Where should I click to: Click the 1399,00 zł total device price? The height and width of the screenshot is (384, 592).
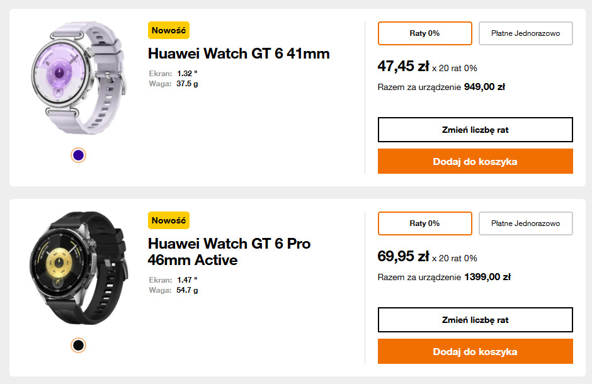click(487, 277)
